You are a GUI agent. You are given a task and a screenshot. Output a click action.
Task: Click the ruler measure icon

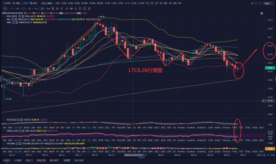tap(62, 9)
